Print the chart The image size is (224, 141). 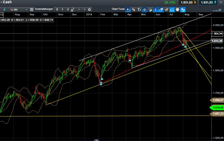(177, 9)
